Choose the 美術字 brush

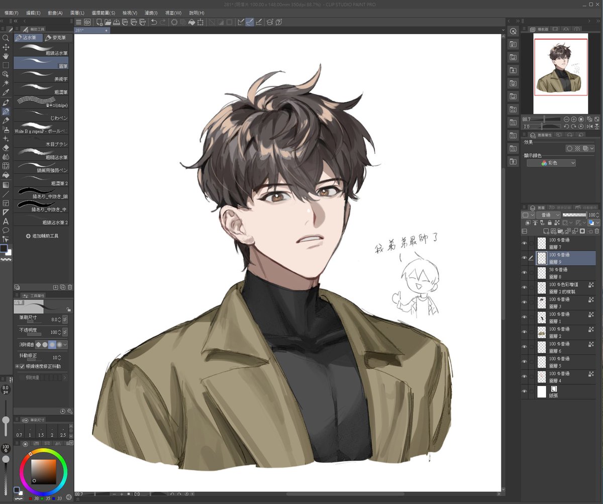tap(41, 76)
